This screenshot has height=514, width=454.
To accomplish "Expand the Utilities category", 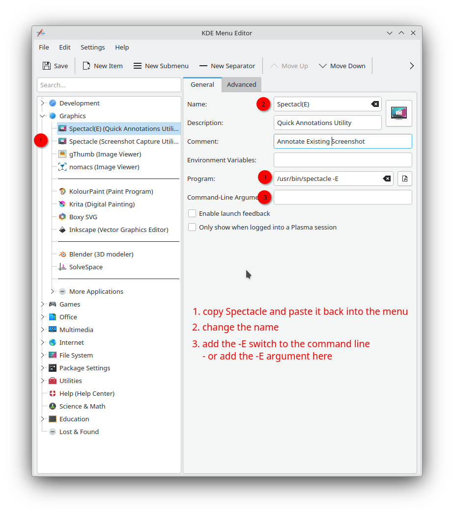I will pos(42,381).
